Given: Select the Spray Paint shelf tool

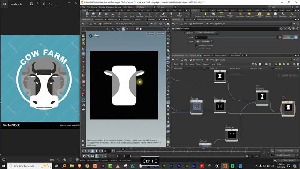Looking at the screenshot, I should 164,15.
